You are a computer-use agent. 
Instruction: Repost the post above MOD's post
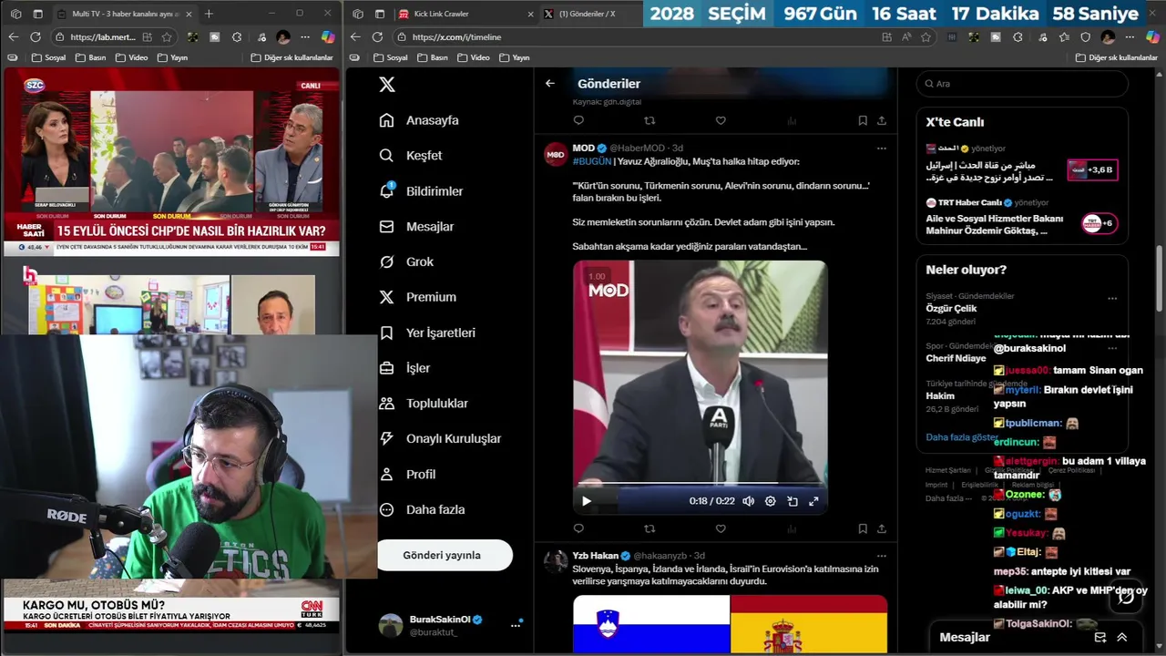tap(649, 120)
